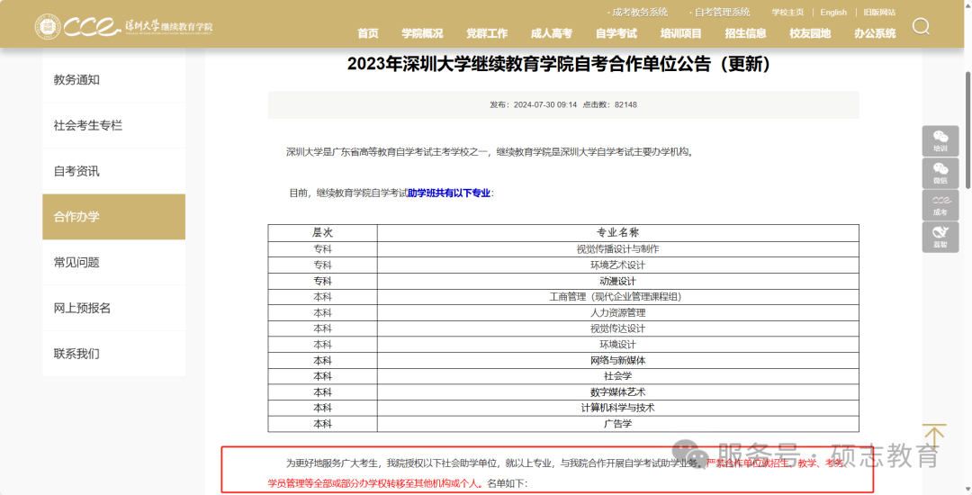The width and height of the screenshot is (972, 495).
Task: Click the blue 助学班共有以下专业 text
Action: tap(449, 193)
